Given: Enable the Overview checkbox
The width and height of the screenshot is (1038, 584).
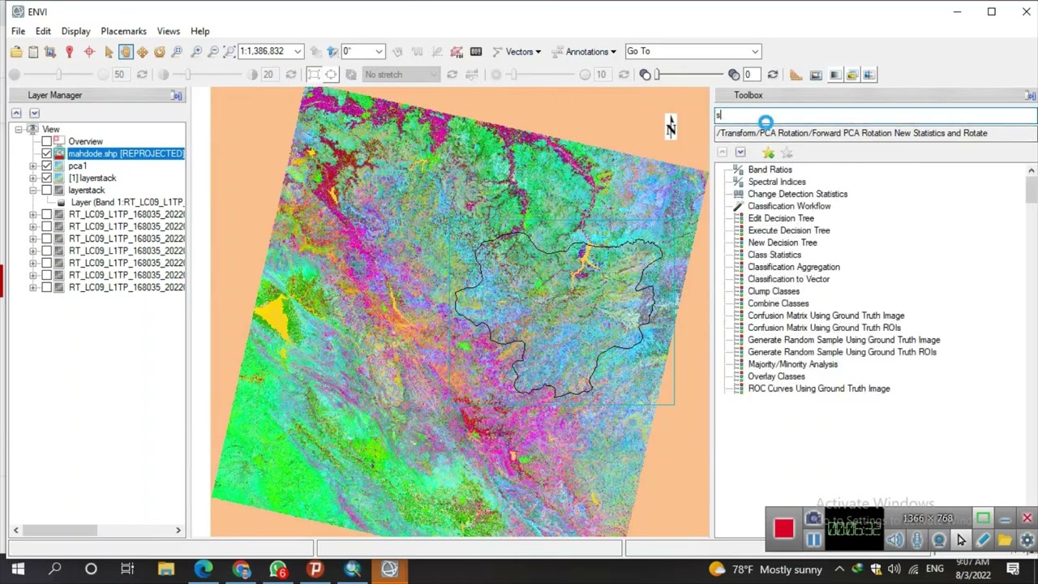Looking at the screenshot, I should 47,142.
